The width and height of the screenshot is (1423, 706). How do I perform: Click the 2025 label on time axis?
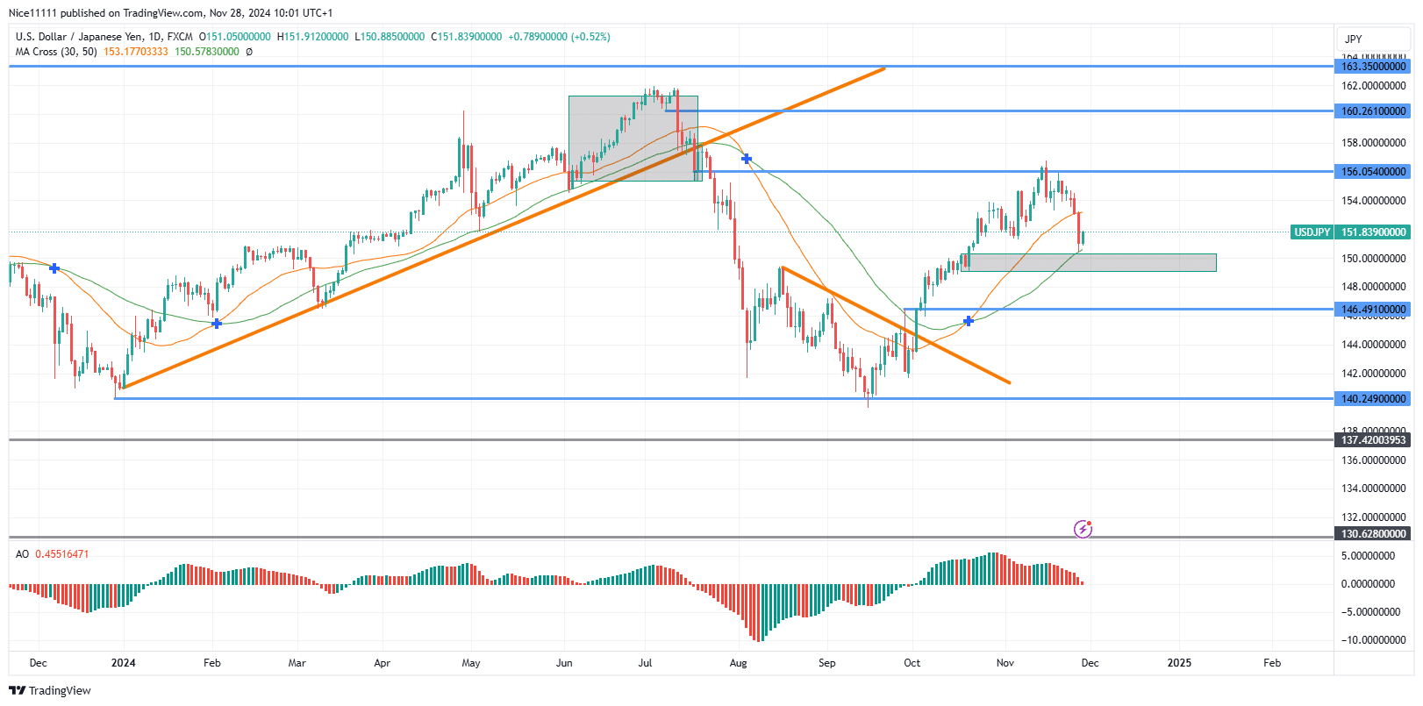pos(1179,663)
